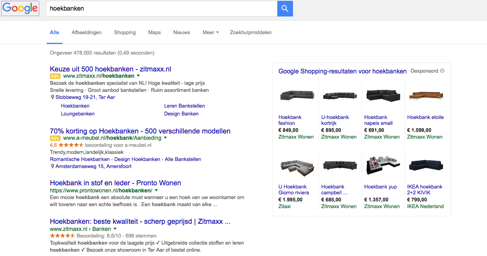Click the Hoekbank fashion product image

(297, 95)
